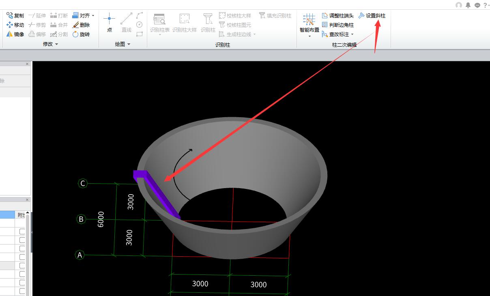Open dropdown arrow under 智能布置
This screenshot has width=490, height=296.
pos(309,36)
